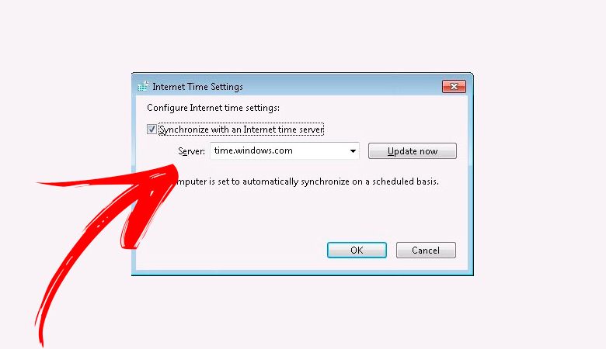Open the Server dropdown arrow
The height and width of the screenshot is (349, 606).
[x=353, y=150]
